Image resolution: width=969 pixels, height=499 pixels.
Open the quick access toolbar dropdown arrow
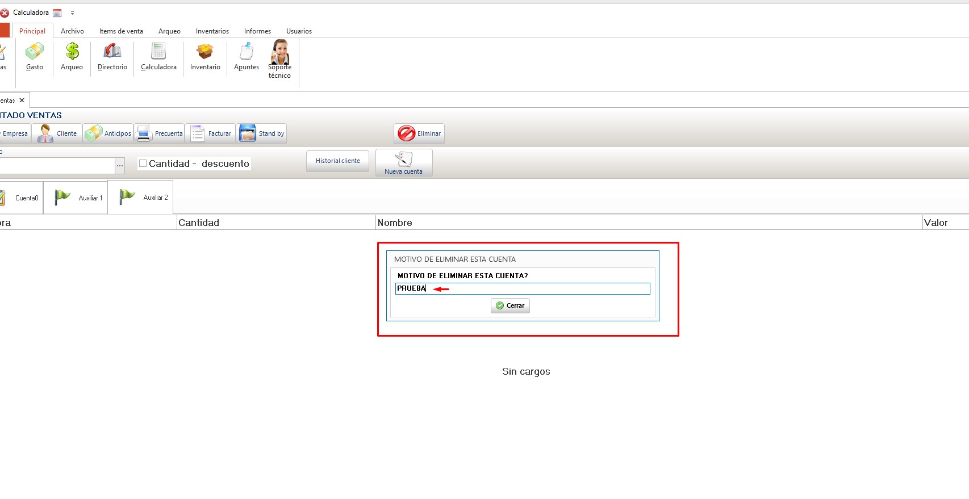tap(72, 13)
